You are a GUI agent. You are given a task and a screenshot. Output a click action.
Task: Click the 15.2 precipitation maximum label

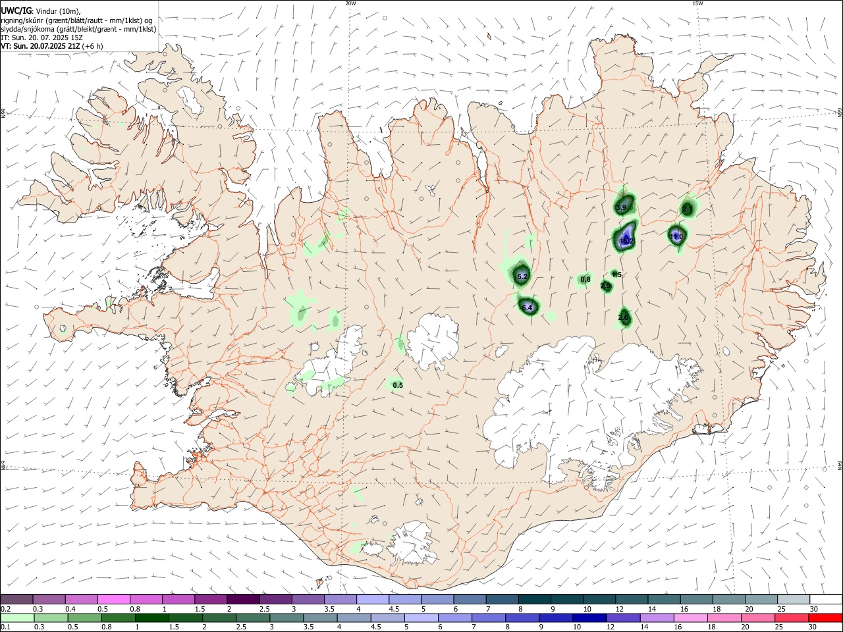(x=626, y=242)
